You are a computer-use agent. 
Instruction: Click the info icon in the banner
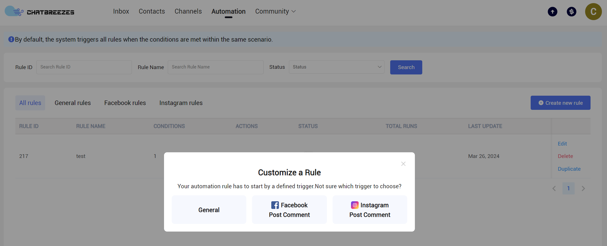[11, 39]
